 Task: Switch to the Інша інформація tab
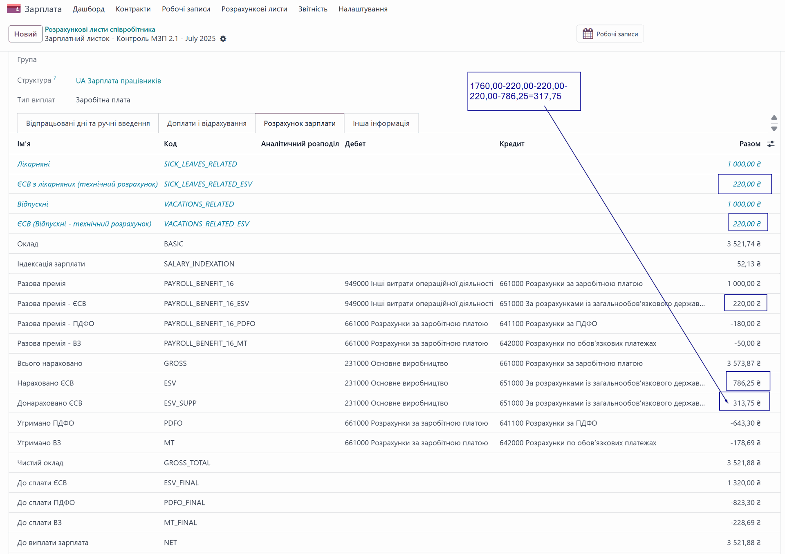click(x=381, y=123)
